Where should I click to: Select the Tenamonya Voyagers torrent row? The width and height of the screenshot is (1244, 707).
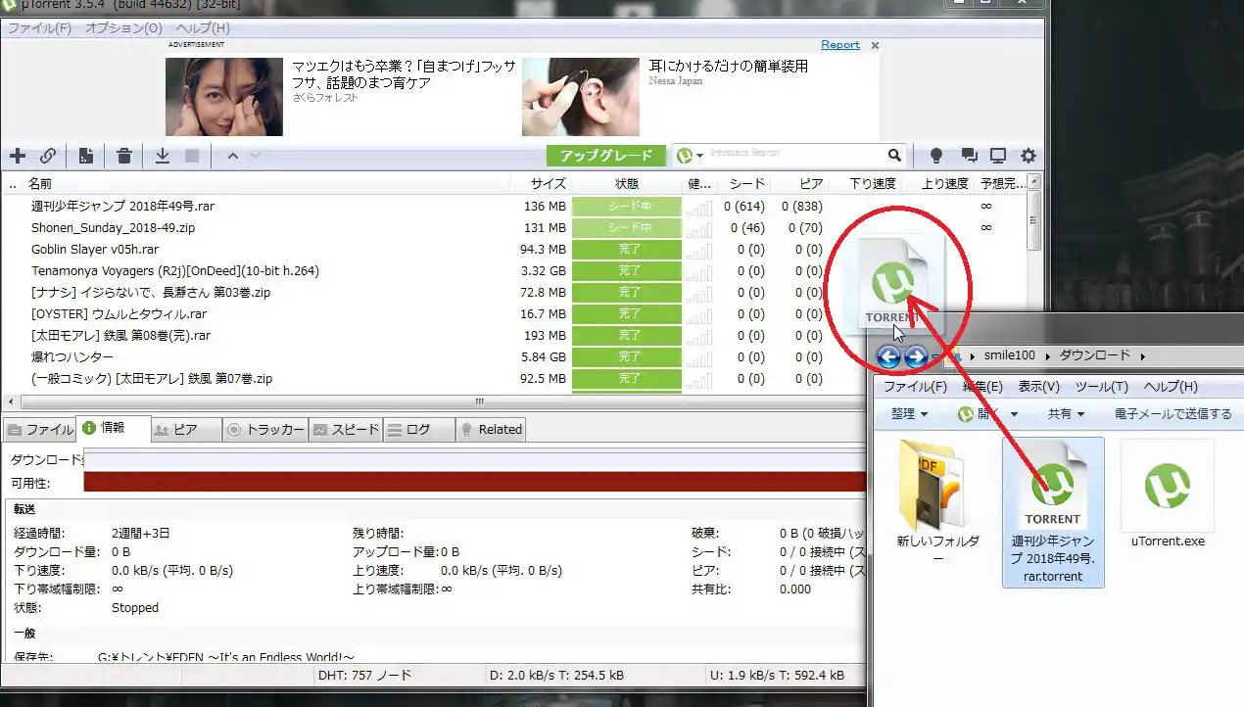pyautogui.click(x=174, y=271)
